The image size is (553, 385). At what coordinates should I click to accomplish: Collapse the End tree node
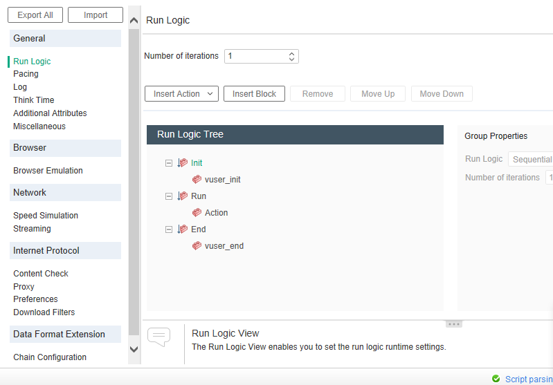169,229
